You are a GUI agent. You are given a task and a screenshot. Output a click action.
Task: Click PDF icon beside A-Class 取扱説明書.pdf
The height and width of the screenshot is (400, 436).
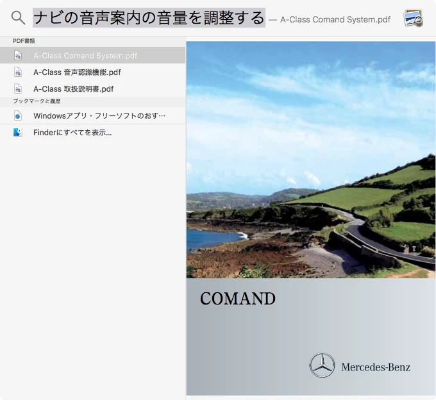click(x=18, y=88)
